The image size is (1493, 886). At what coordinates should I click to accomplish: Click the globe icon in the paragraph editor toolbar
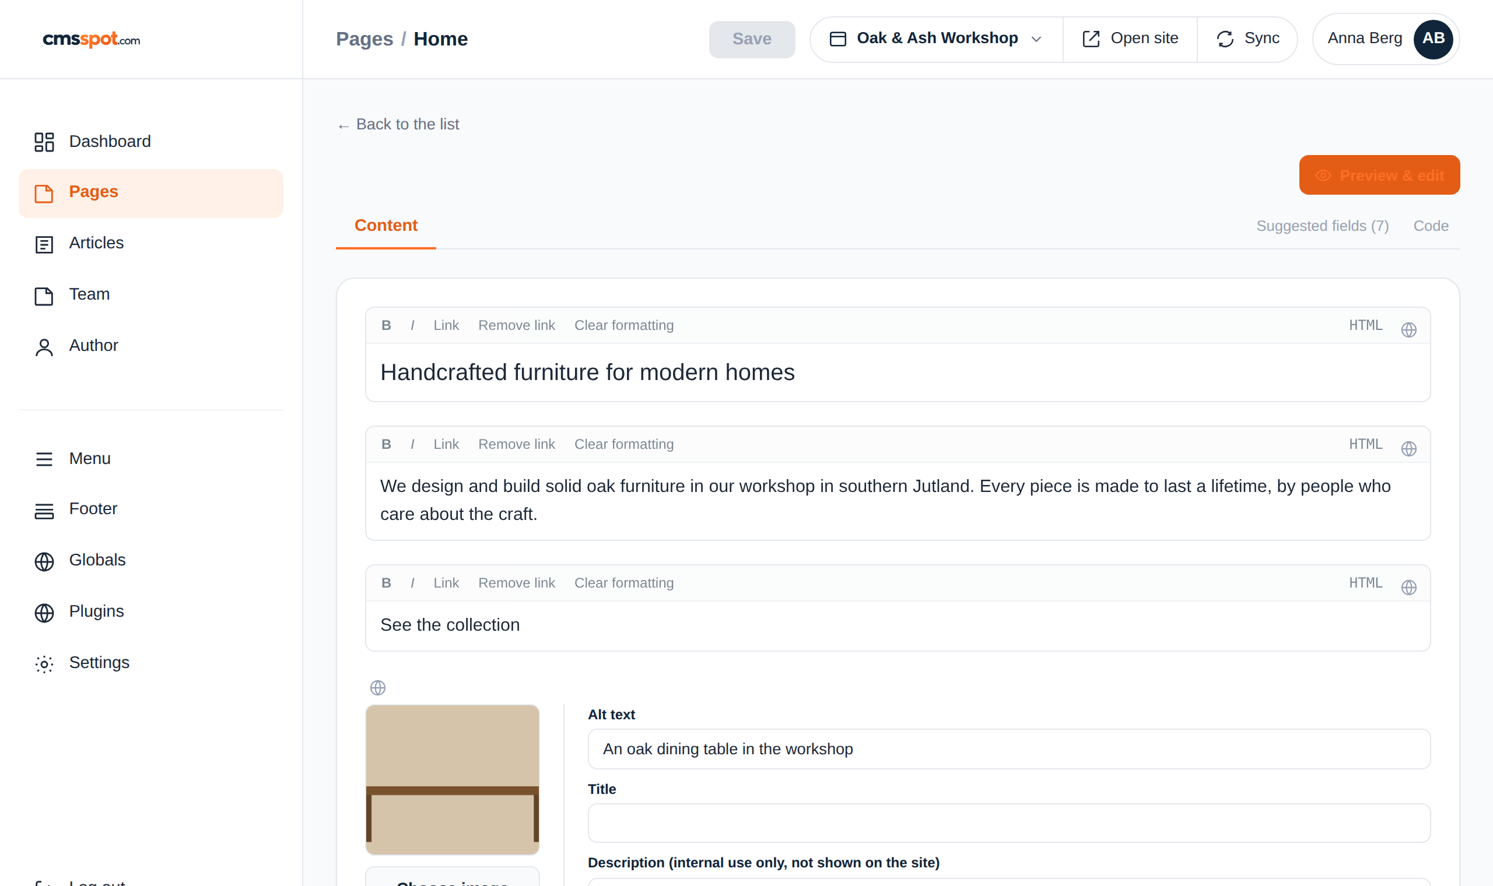click(x=1408, y=448)
